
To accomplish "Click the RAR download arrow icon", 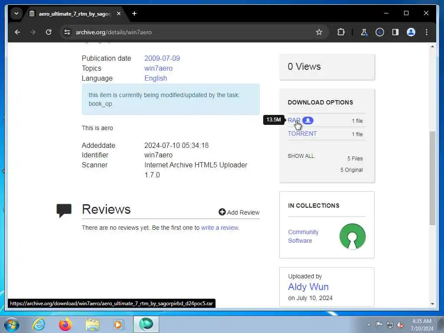I will pyautogui.click(x=308, y=121).
